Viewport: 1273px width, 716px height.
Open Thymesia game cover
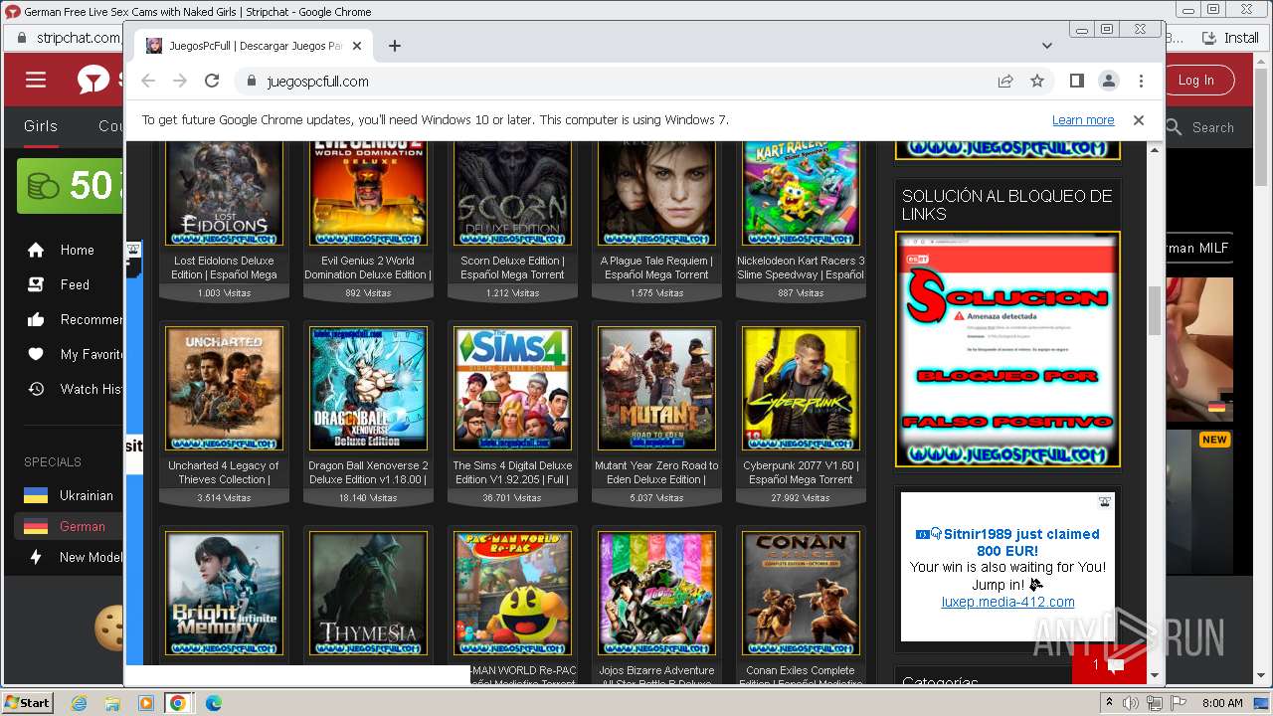click(368, 594)
